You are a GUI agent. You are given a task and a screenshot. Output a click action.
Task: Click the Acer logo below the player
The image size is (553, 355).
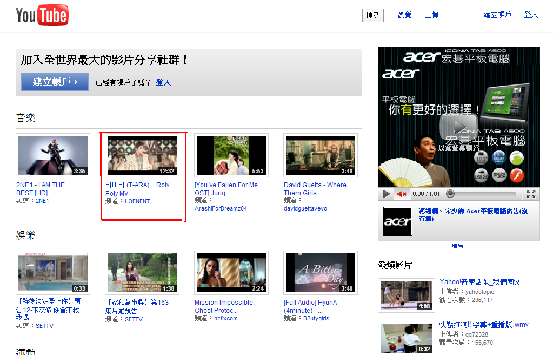pos(398,221)
